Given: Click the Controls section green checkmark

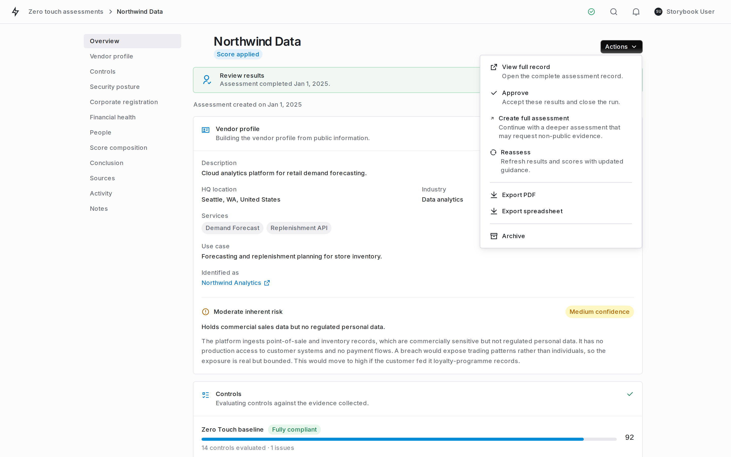Looking at the screenshot, I should pos(630,394).
